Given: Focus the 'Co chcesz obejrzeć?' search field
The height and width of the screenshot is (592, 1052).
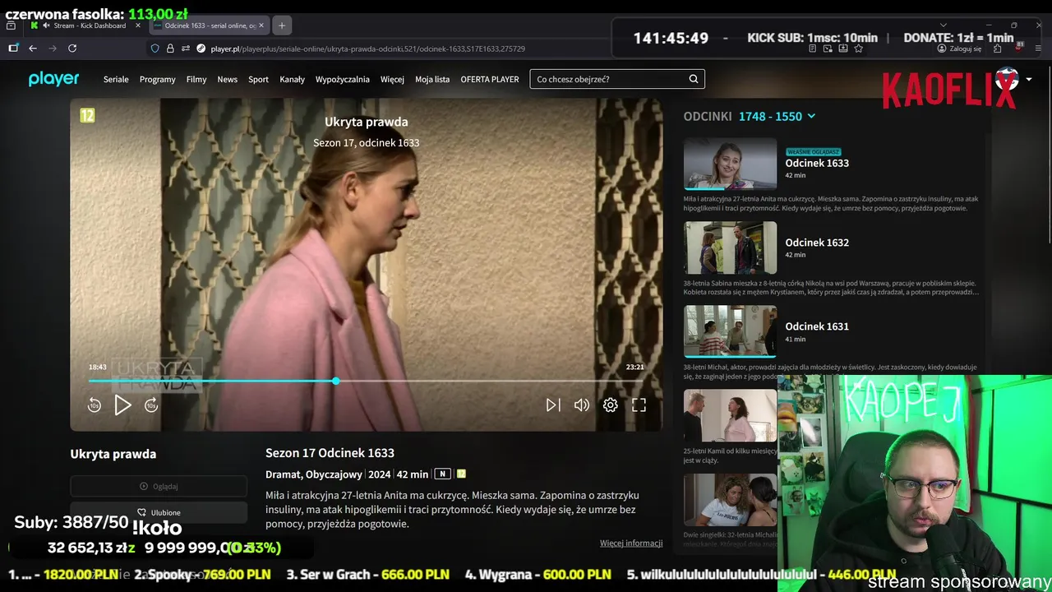Looking at the screenshot, I should pos(608,80).
